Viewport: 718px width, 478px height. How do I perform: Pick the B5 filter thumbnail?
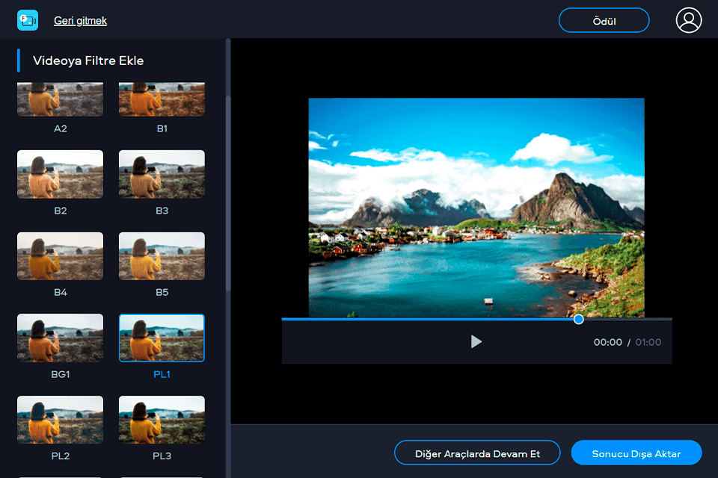click(162, 256)
